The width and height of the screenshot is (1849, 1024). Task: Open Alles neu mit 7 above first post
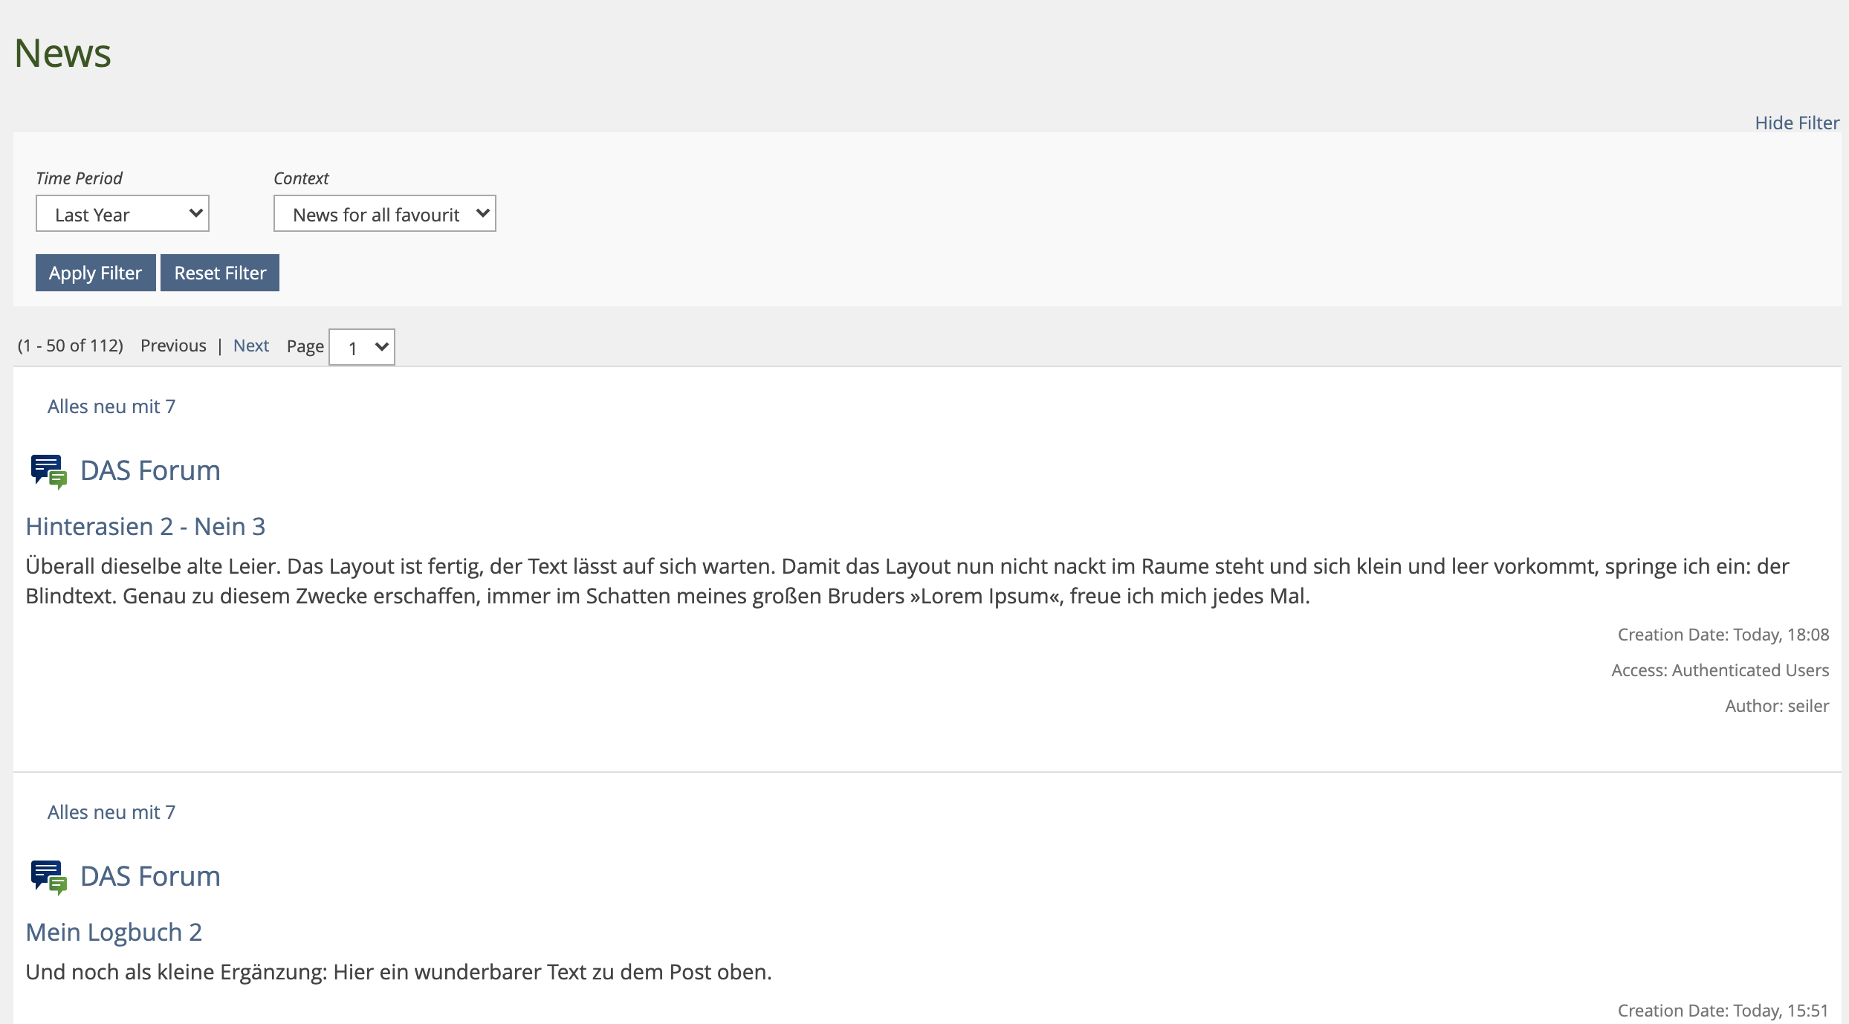click(111, 406)
